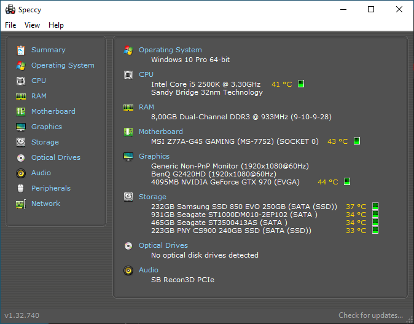414x324 pixels.
Task: Click the Summary clipboard icon in sidebar
Action: pyautogui.click(x=21, y=50)
